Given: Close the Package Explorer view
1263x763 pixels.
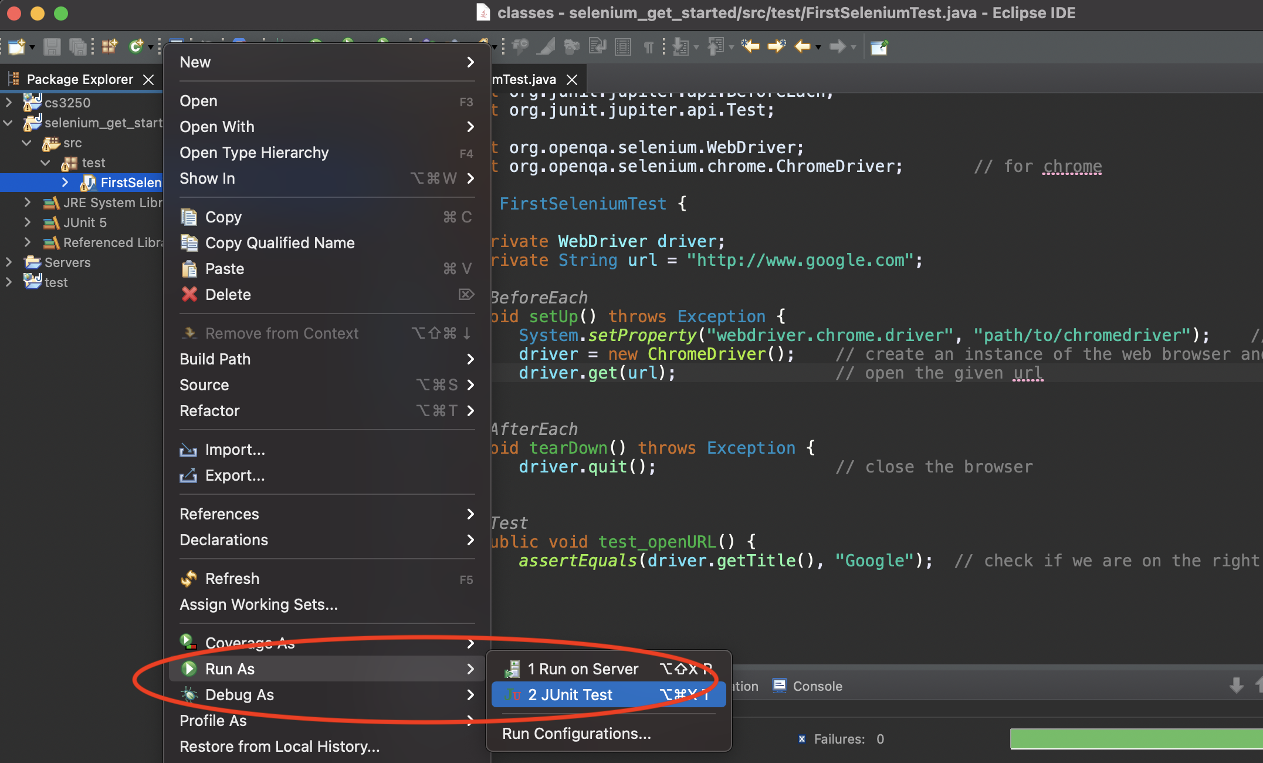Looking at the screenshot, I should point(149,79).
